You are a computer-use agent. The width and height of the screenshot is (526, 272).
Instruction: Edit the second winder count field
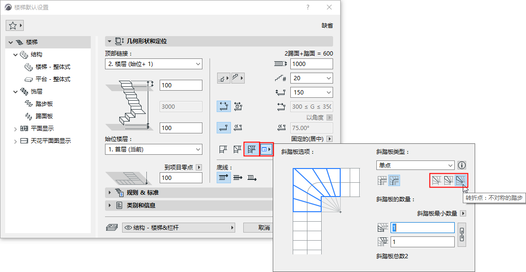pyautogui.click(x=423, y=242)
